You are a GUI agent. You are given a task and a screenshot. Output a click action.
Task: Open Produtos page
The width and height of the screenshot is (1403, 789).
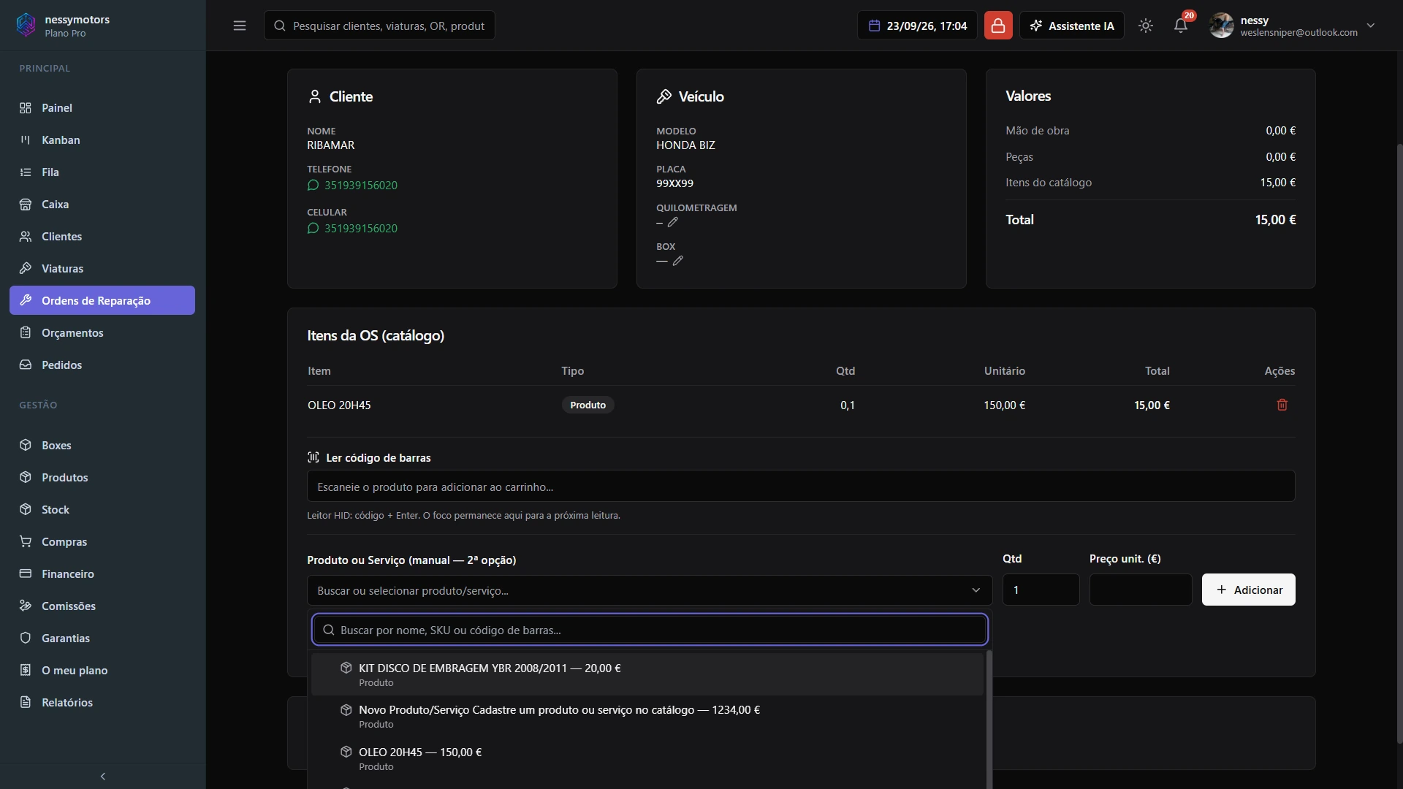102,478
